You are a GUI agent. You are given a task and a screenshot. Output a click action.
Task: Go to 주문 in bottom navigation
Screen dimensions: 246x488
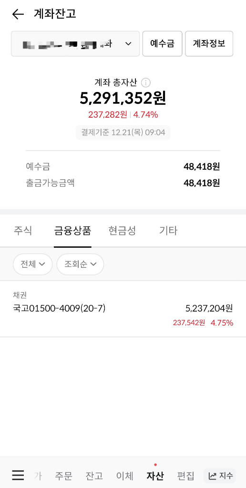click(x=64, y=476)
